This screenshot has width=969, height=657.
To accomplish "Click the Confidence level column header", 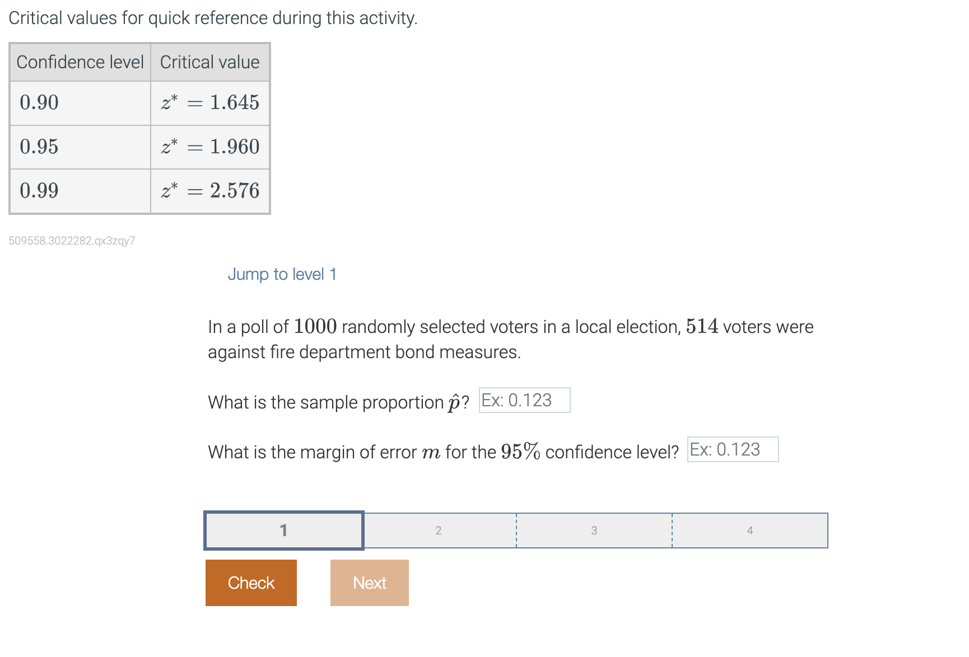I will click(80, 62).
